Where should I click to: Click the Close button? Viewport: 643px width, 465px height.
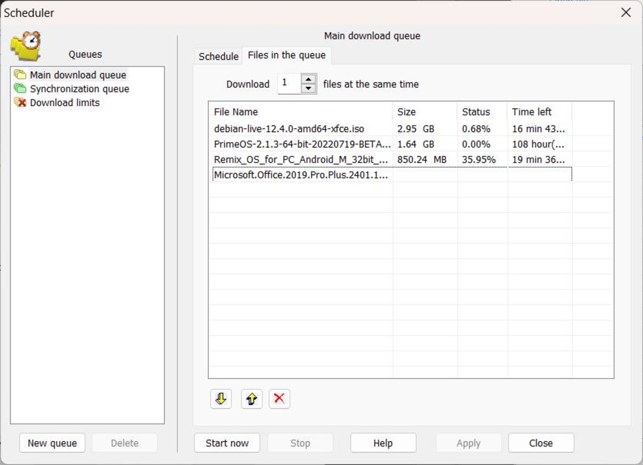541,442
